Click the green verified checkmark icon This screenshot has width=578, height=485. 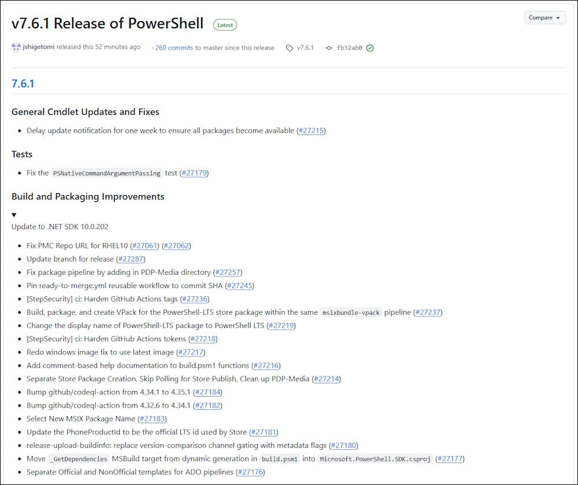coord(370,48)
